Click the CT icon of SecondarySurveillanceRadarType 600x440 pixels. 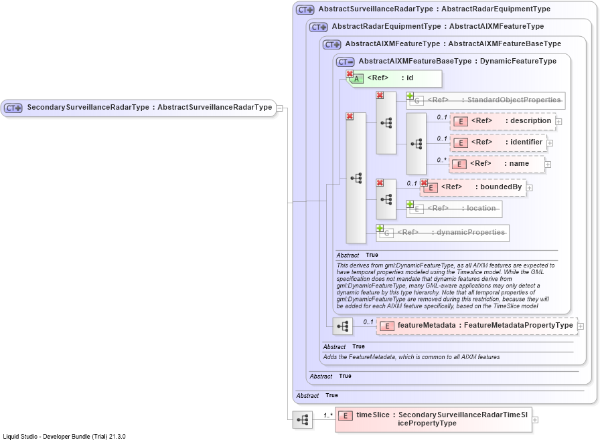[x=13, y=108]
